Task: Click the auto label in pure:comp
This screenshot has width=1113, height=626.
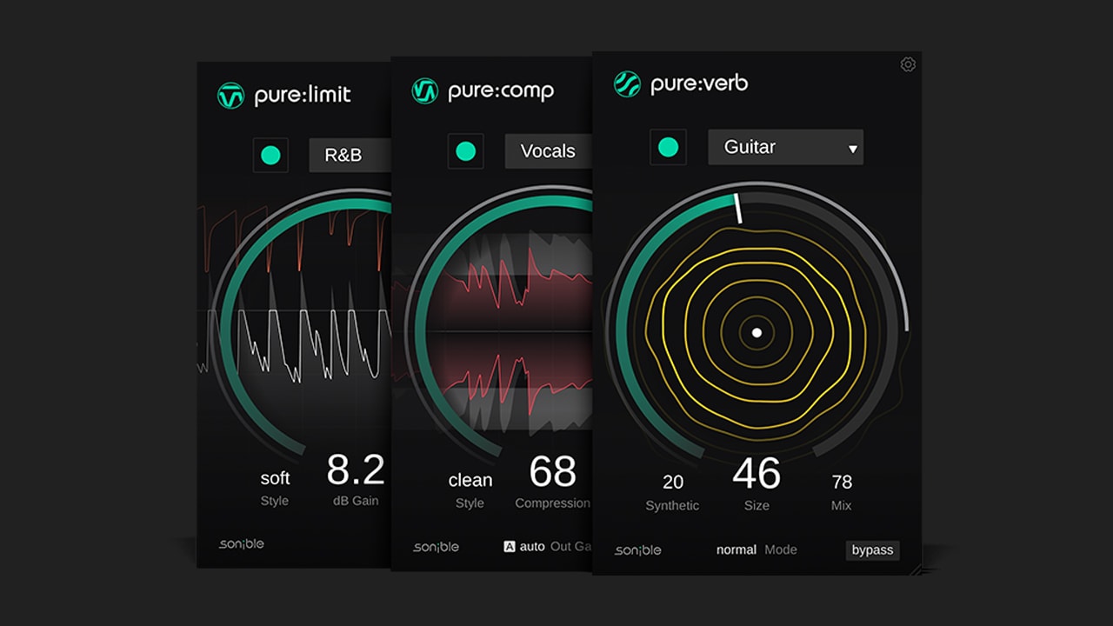Action: [x=532, y=547]
